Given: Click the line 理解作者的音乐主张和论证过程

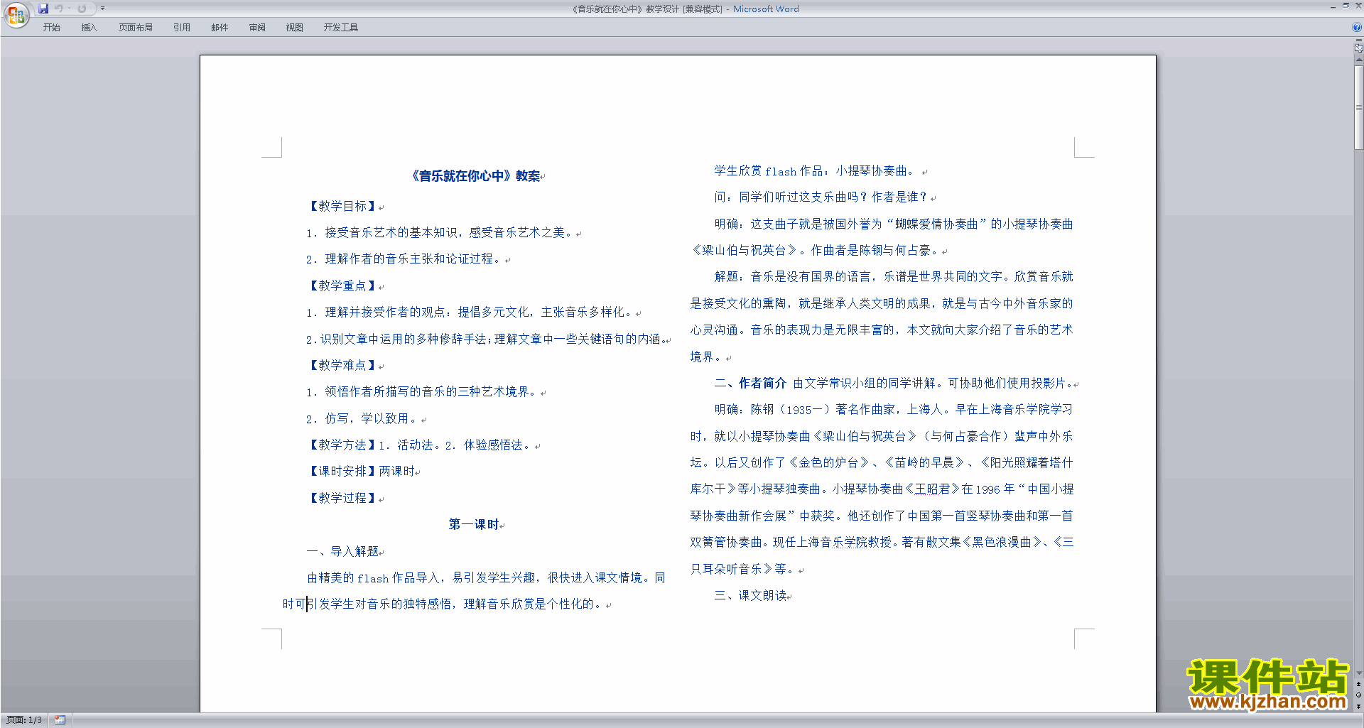Looking at the screenshot, I should tap(406, 259).
